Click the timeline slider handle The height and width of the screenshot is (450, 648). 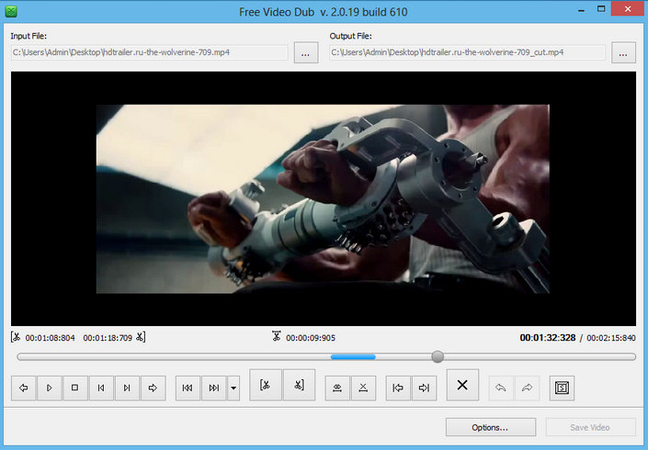(x=438, y=356)
